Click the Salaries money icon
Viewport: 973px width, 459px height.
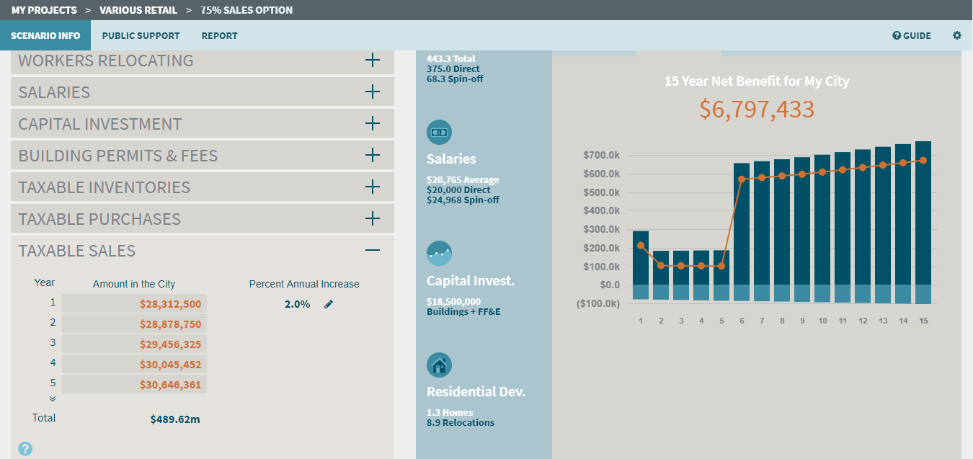tap(439, 132)
